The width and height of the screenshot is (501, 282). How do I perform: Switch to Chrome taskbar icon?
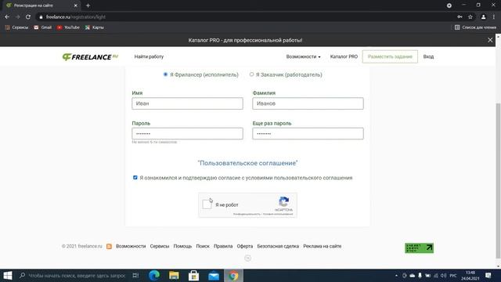pos(233,275)
